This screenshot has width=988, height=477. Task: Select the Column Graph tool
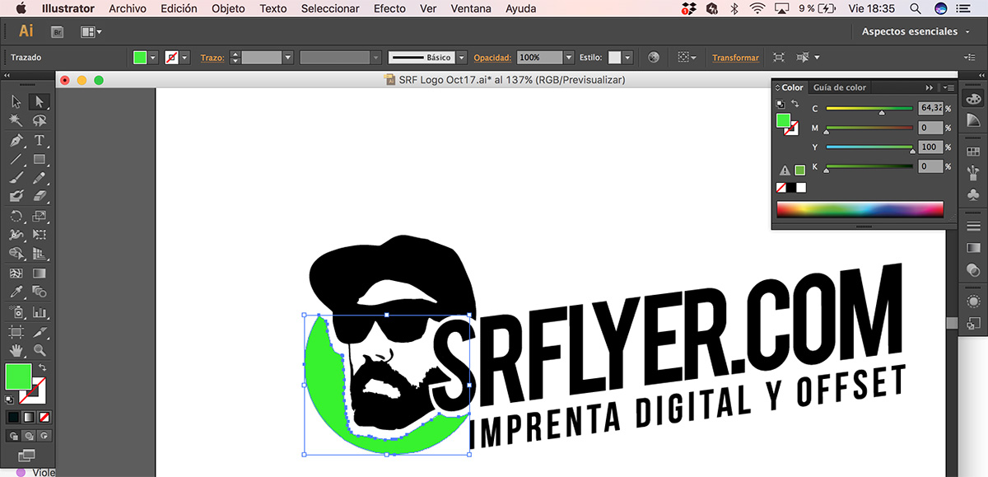39,312
